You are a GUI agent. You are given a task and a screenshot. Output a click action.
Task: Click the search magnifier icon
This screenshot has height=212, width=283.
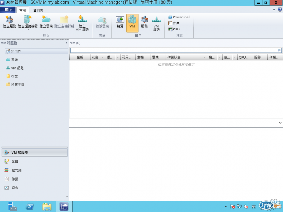[x=279, y=51]
